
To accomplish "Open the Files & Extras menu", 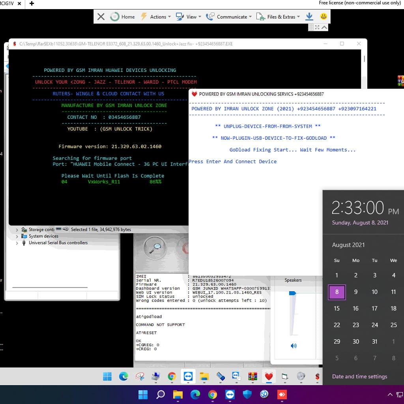I will pos(278,17).
